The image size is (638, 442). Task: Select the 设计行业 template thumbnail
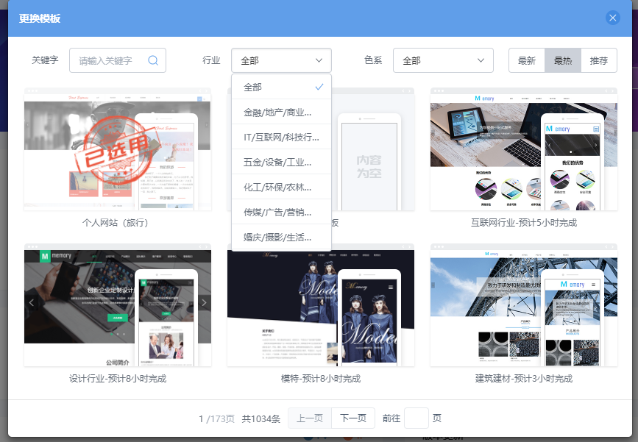click(x=118, y=305)
